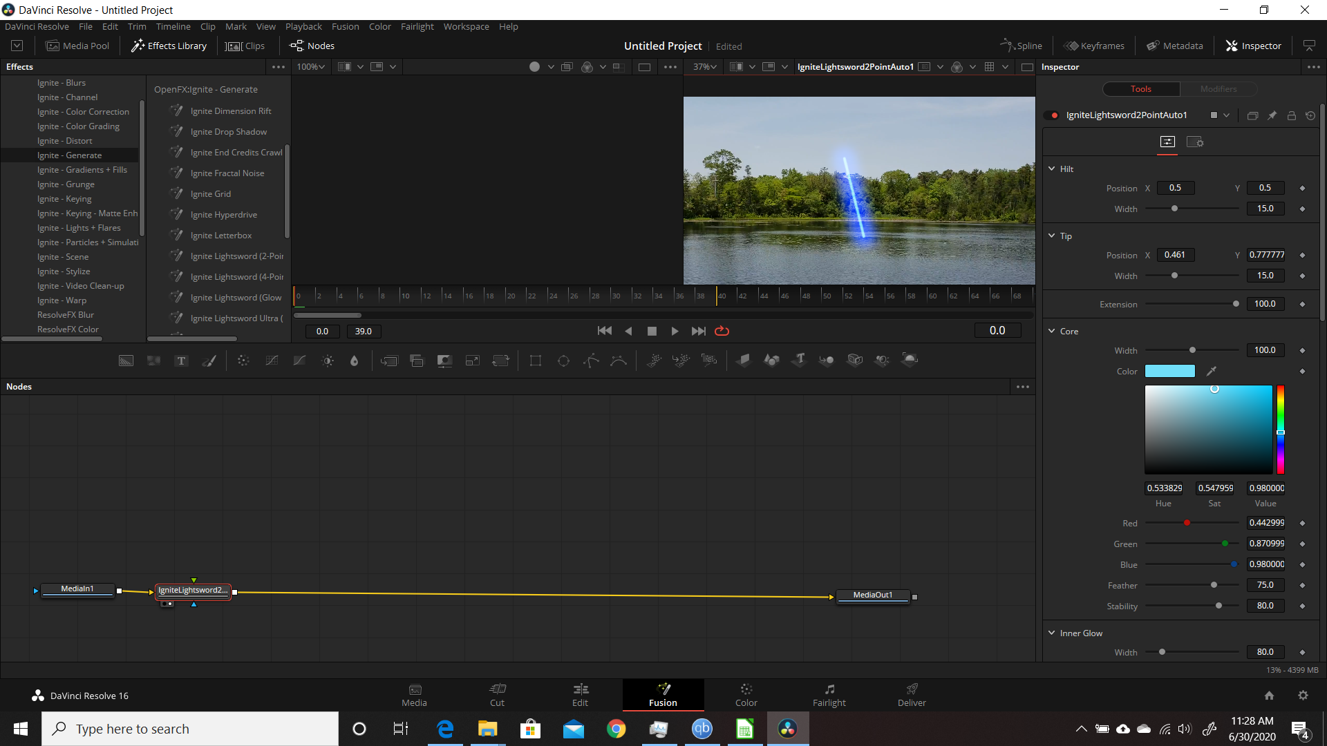Toggle the Metadata panel

(x=1175, y=46)
